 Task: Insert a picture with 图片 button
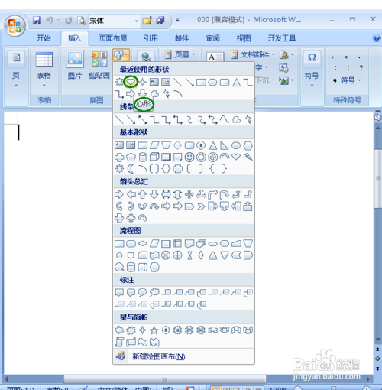point(75,65)
